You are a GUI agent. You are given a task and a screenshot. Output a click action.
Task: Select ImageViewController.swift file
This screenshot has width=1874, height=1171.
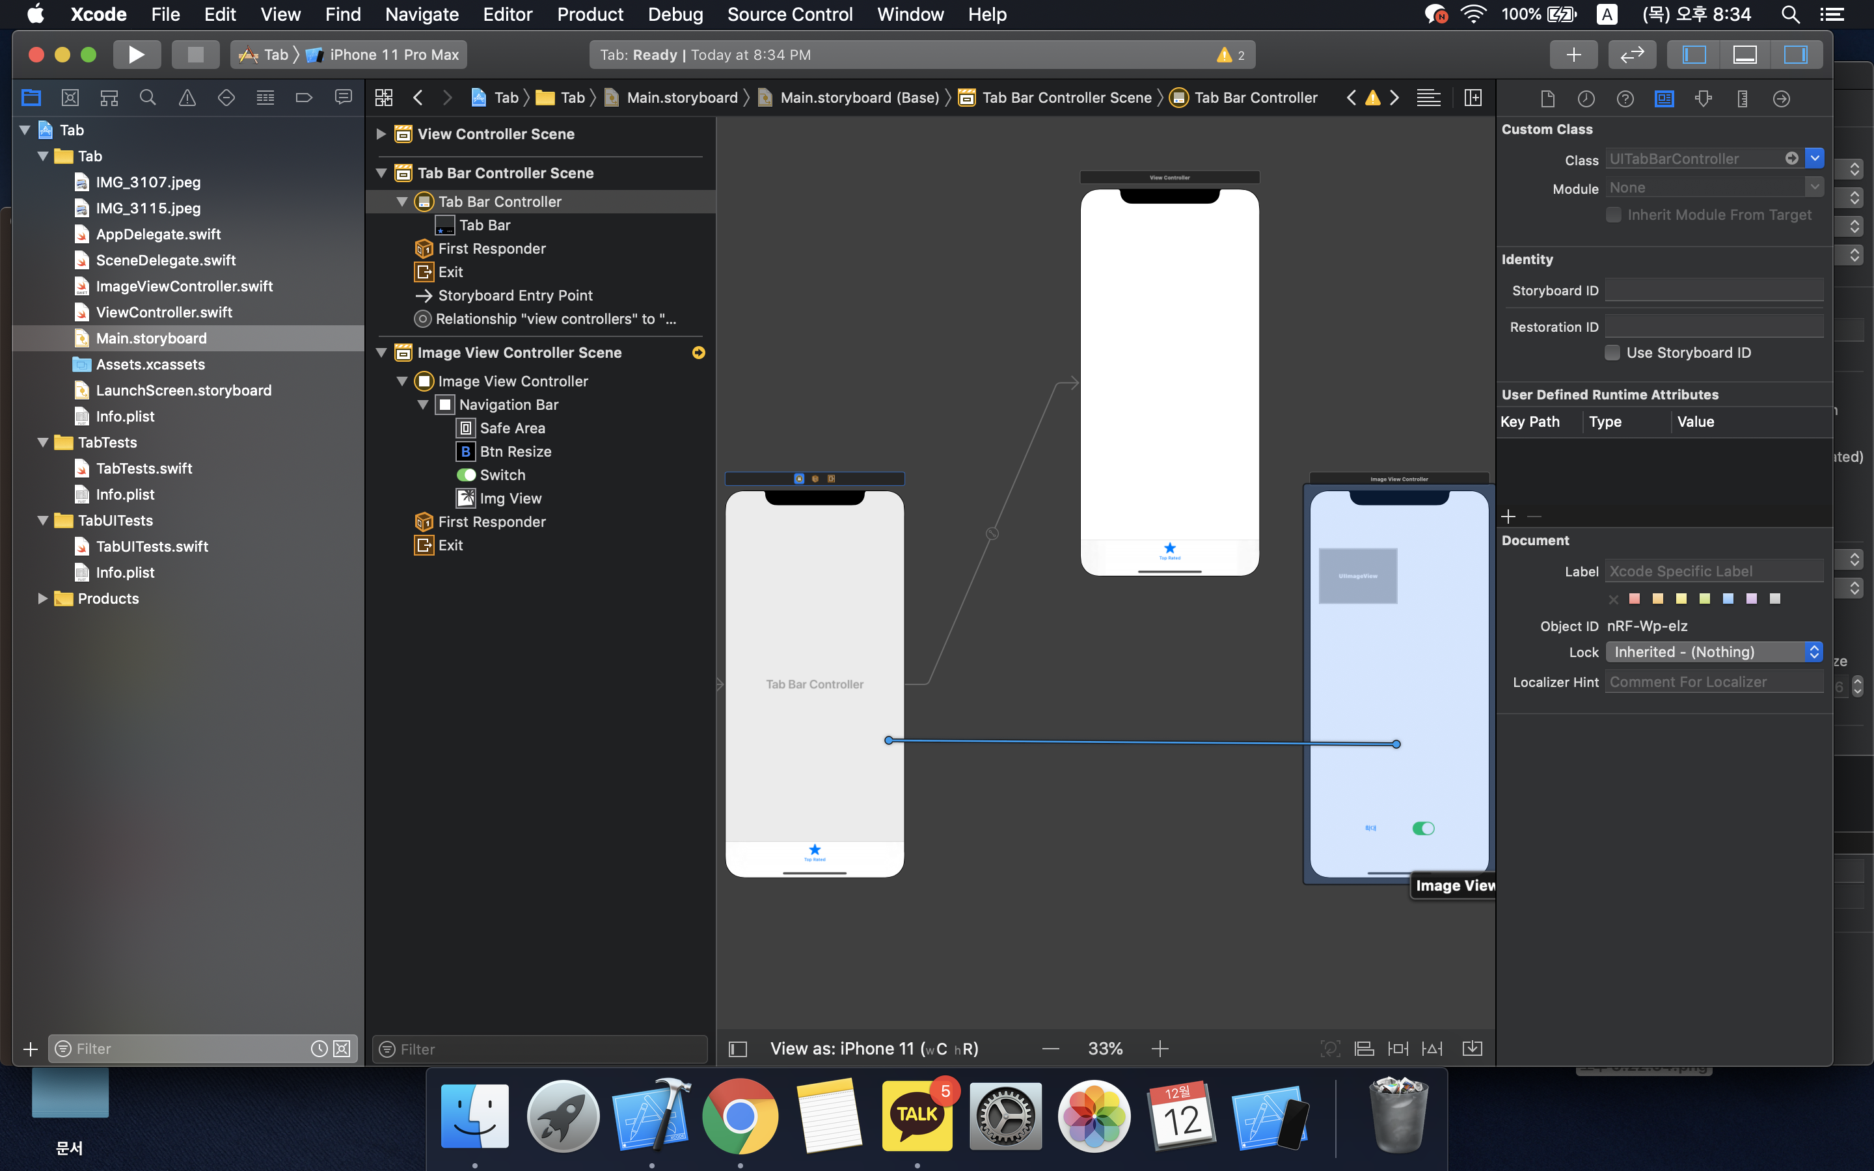[x=183, y=286]
